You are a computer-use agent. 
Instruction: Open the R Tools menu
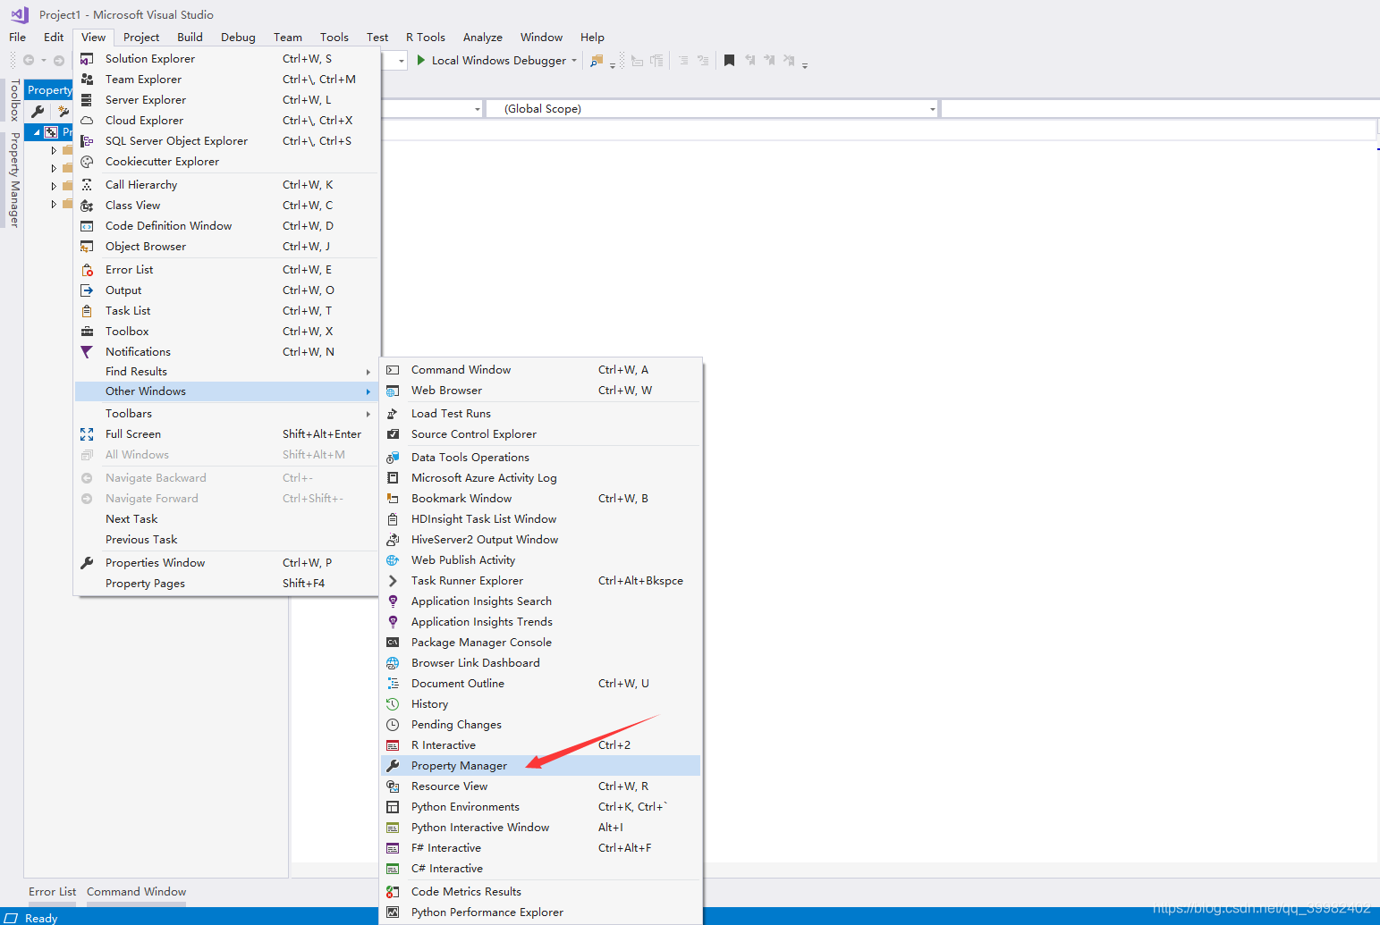pos(426,38)
